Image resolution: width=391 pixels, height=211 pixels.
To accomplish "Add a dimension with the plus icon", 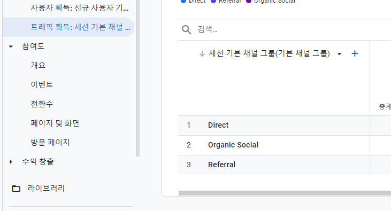I will (x=355, y=53).
